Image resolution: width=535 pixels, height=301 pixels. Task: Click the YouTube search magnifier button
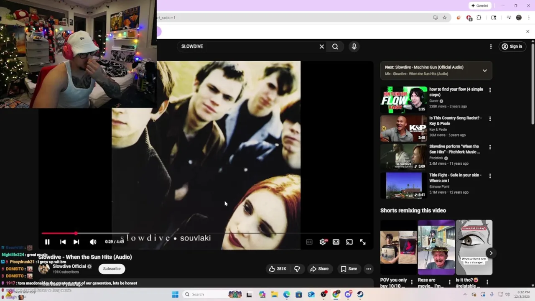click(335, 46)
